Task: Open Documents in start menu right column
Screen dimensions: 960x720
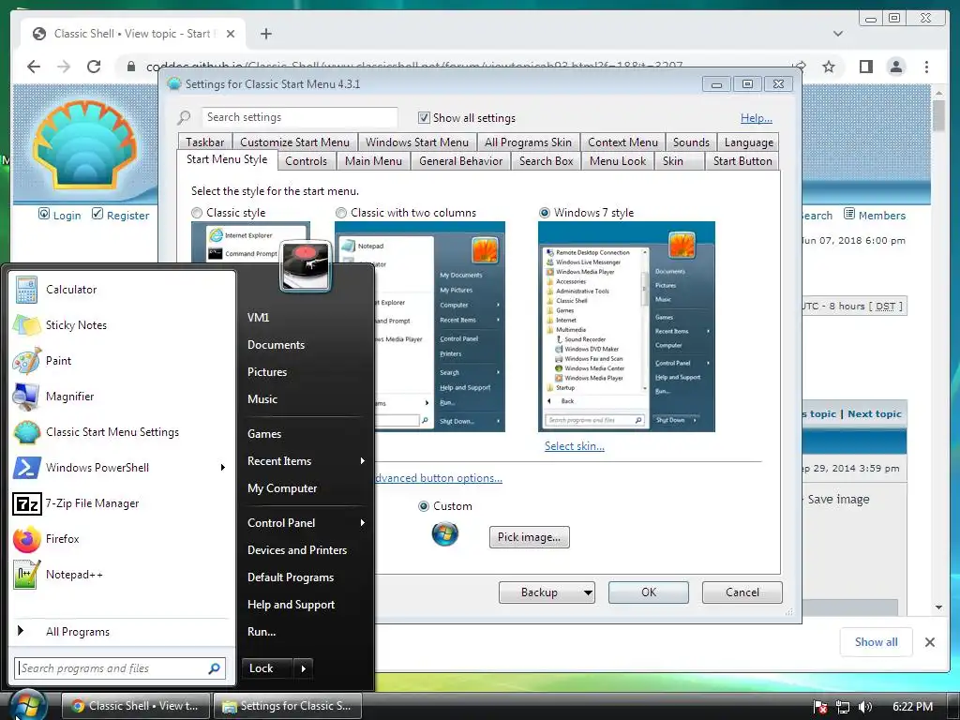Action: coord(276,345)
